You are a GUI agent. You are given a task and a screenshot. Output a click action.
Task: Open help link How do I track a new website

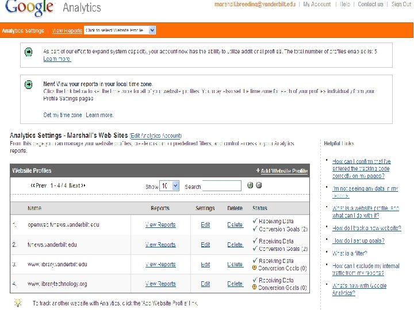[366, 228]
